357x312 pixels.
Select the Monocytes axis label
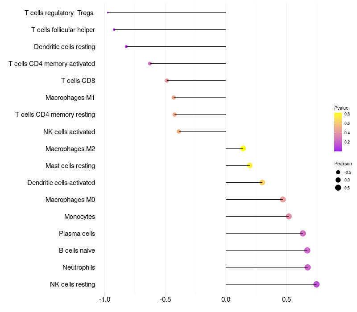tap(80, 217)
